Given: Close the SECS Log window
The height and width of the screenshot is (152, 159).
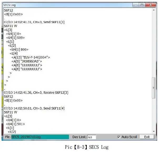Looking at the screenshot, I should click(151, 5).
